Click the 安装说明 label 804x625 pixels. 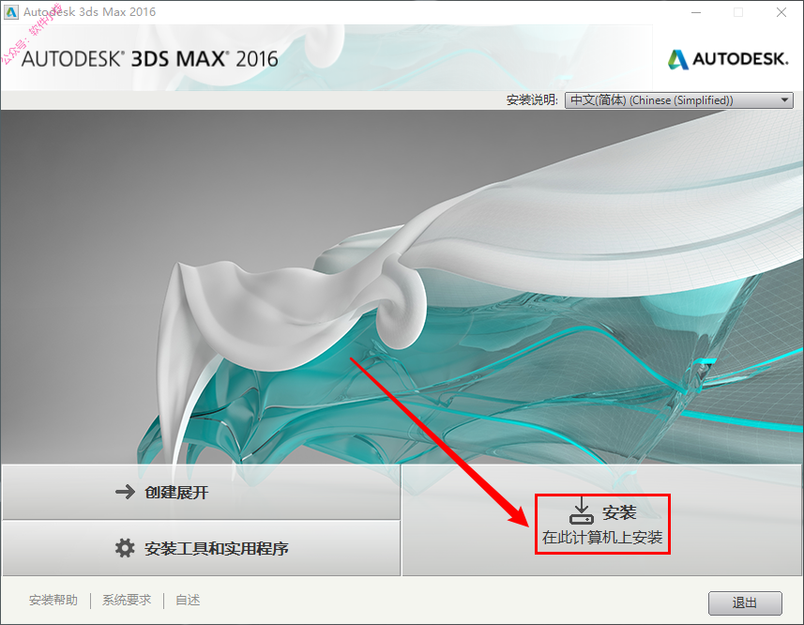pyautogui.click(x=532, y=100)
